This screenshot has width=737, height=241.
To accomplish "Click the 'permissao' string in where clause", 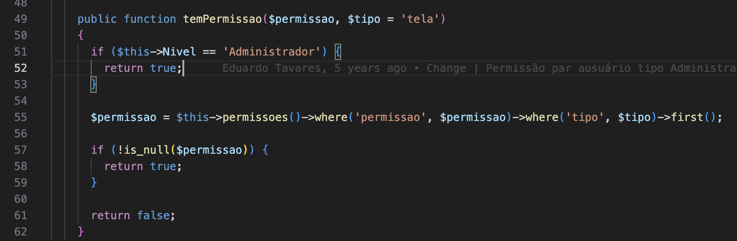I will pyautogui.click(x=390, y=117).
